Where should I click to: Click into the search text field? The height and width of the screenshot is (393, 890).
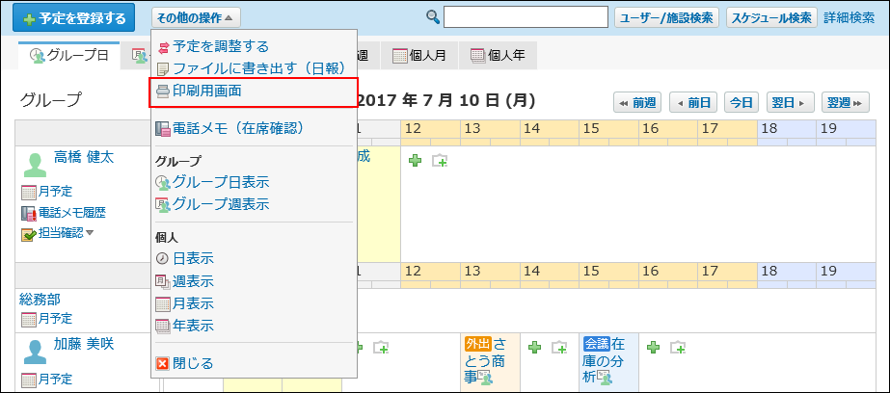pos(526,17)
